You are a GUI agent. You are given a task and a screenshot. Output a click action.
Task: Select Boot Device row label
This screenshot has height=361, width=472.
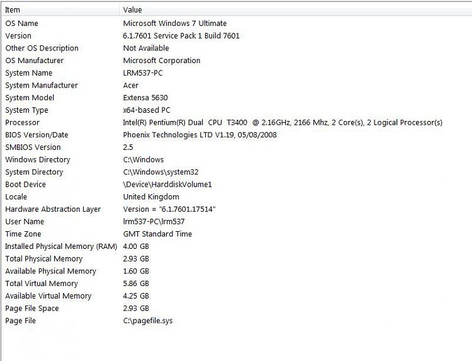[26, 185]
